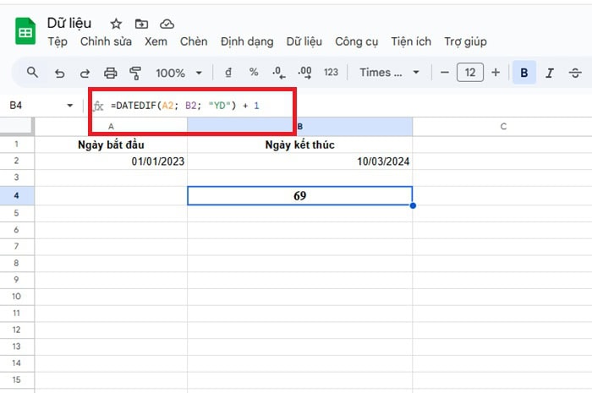Click the move to folder icon
592x393 pixels.
pyautogui.click(x=141, y=24)
